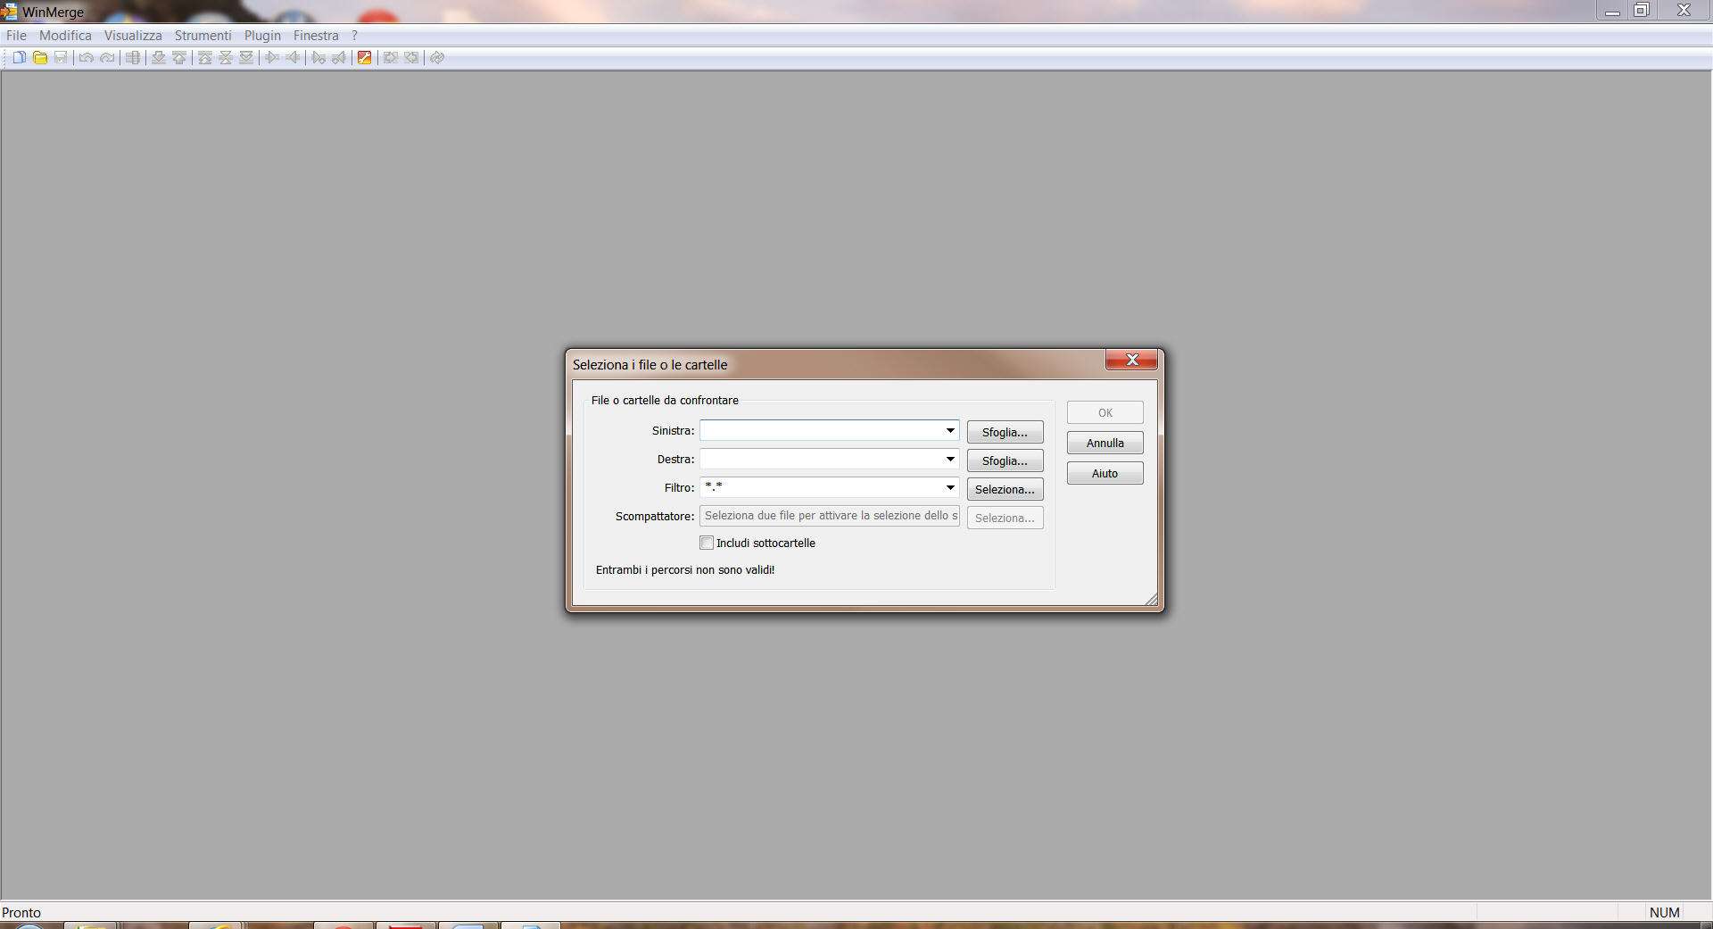This screenshot has height=929, width=1713.
Task: Restore down the WinMerge window
Action: point(1642,11)
